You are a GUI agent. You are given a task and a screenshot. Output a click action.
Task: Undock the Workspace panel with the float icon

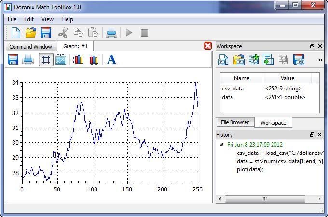click(x=312, y=46)
